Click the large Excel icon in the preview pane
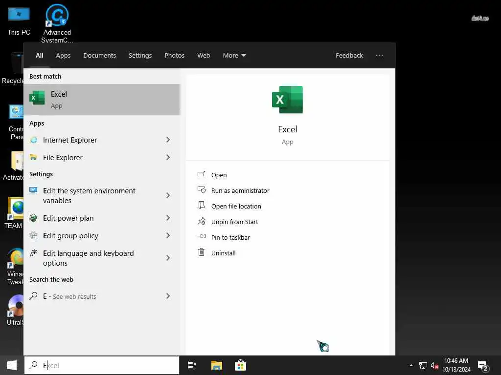 pyautogui.click(x=287, y=100)
